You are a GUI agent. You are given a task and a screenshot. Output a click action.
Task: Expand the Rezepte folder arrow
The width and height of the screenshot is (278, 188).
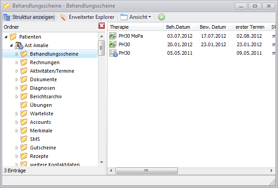tap(17, 156)
